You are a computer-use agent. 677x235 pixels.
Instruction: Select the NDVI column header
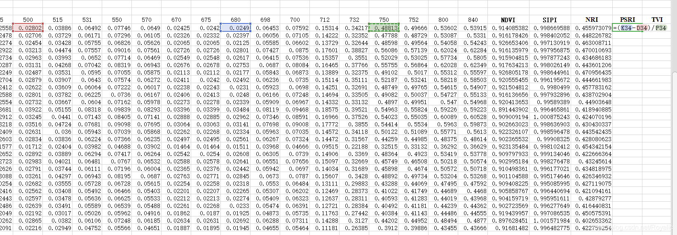[508, 20]
